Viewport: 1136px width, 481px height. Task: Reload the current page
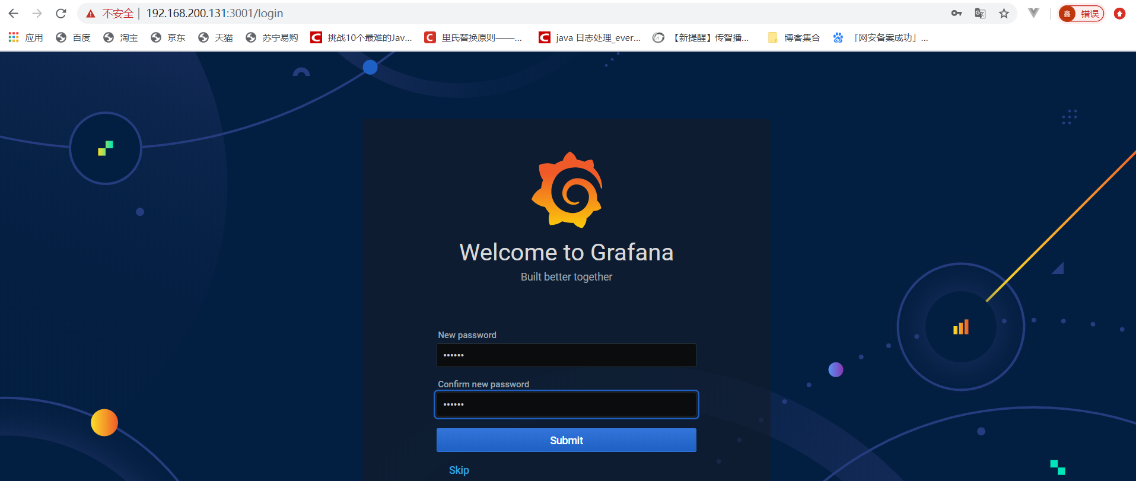pyautogui.click(x=61, y=13)
